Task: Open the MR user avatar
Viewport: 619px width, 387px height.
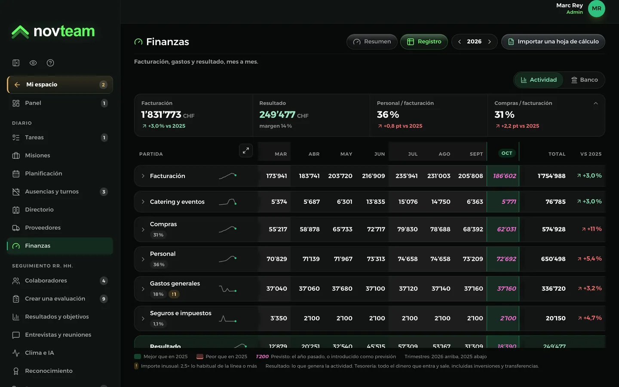Action: pyautogui.click(x=597, y=9)
